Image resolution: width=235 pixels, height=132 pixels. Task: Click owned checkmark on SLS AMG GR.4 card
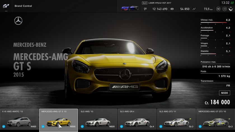pyautogui.click(x=121, y=126)
